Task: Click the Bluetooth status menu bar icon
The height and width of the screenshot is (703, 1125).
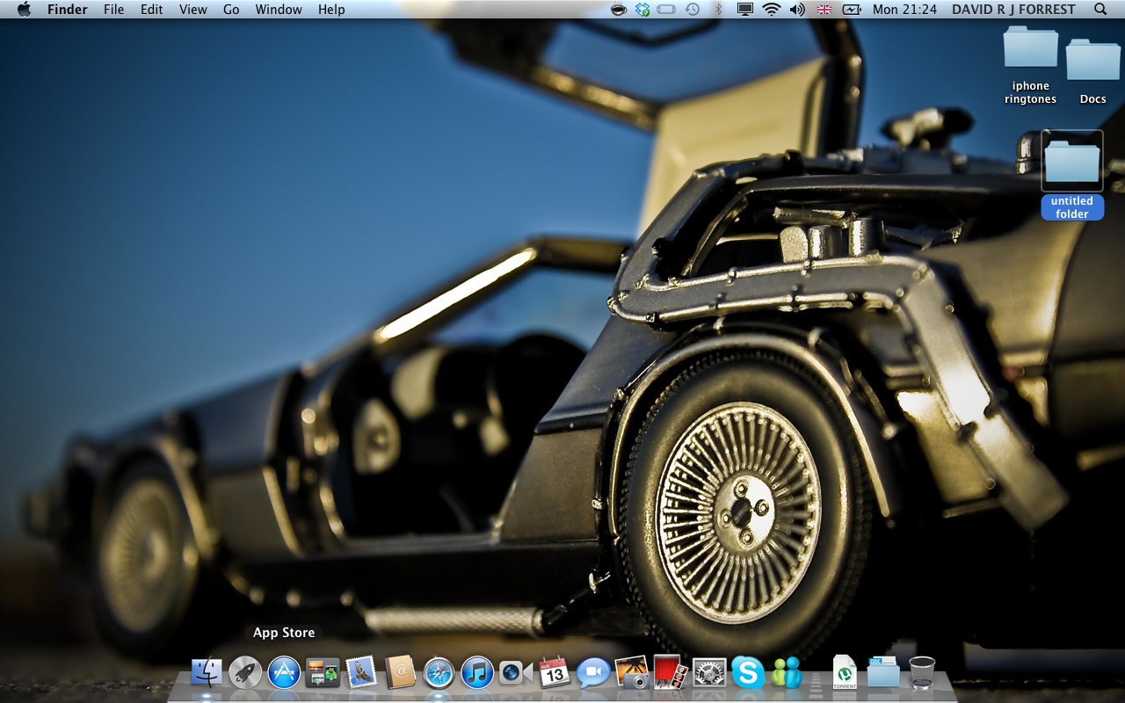Action: [718, 10]
